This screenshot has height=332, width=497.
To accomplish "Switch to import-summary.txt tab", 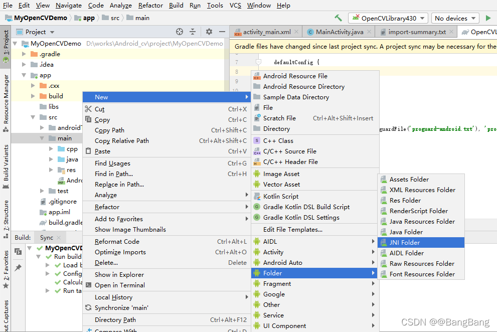I will pyautogui.click(x=417, y=32).
